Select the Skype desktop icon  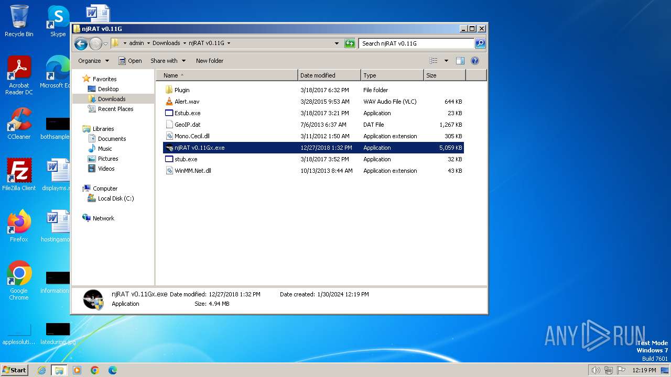58,21
